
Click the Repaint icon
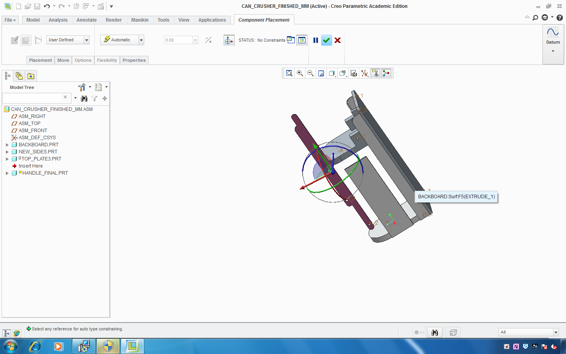point(321,73)
